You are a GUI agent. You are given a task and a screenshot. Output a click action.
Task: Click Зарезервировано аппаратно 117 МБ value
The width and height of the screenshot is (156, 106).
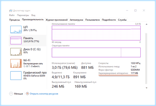pyautogui.click(x=134, y=73)
